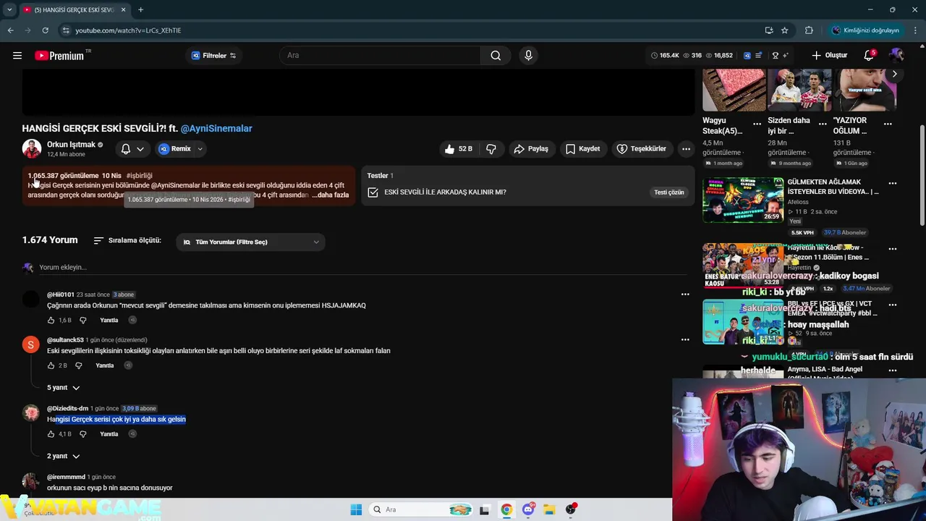926x521 pixels.
Task: Expand description with ...daha fazla
Action: coord(331,195)
